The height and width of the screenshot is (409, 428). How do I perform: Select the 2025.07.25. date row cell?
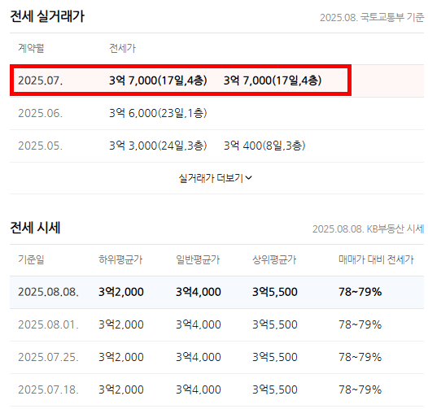[48, 357]
